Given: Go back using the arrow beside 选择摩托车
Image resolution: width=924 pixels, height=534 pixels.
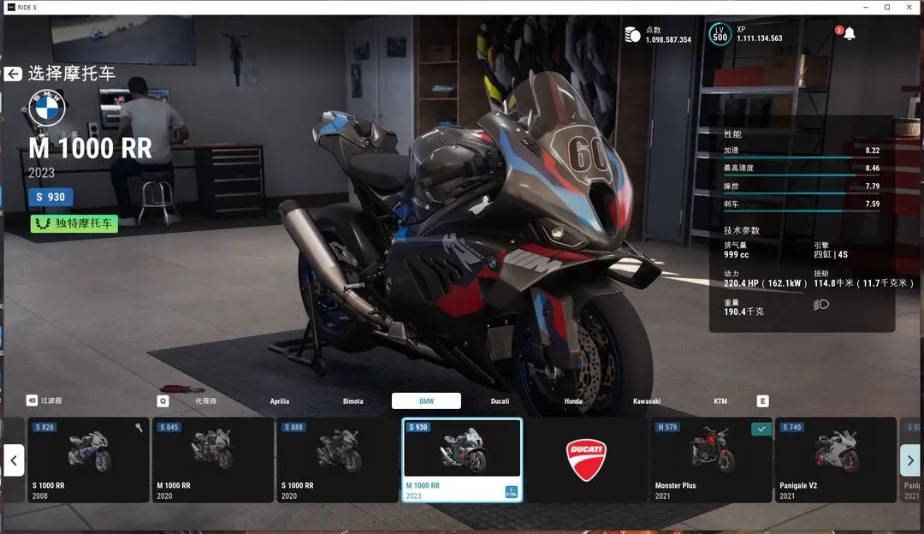Looking at the screenshot, I should point(13,74).
